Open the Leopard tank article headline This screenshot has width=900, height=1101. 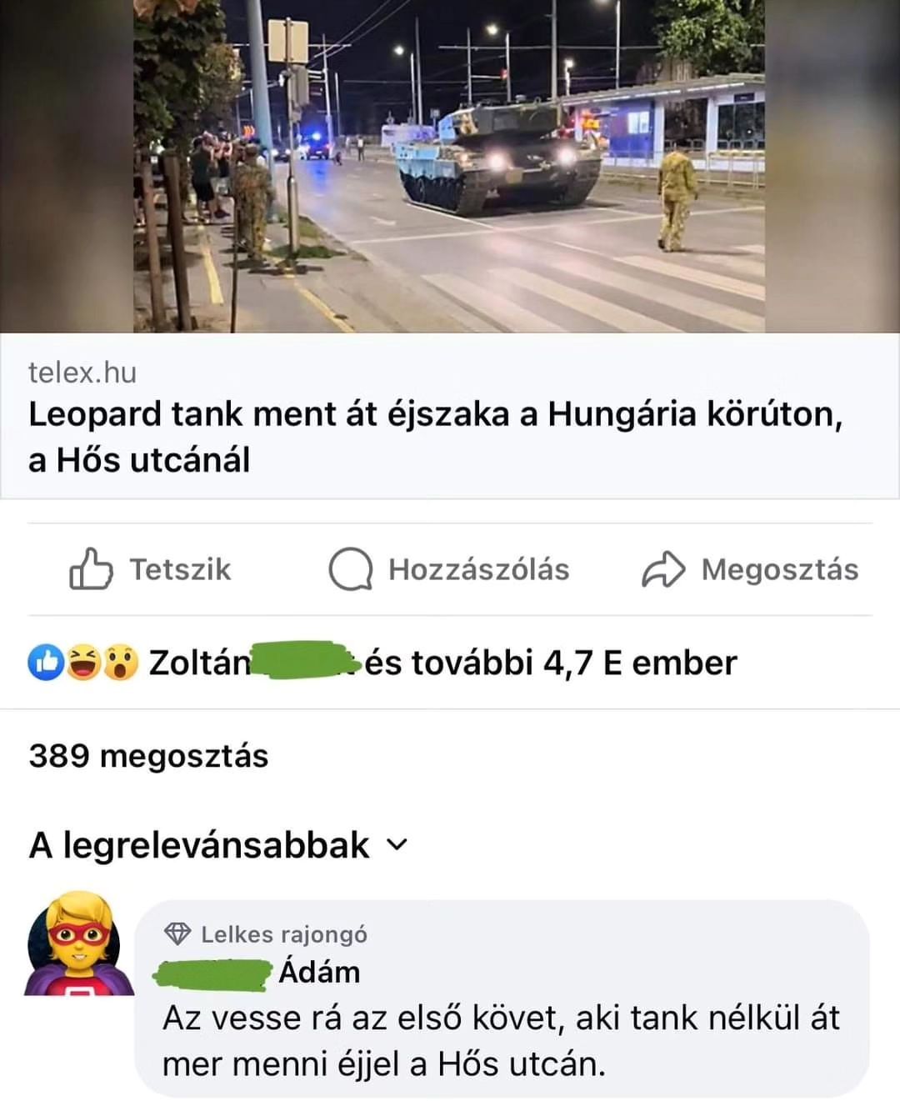coord(435,437)
